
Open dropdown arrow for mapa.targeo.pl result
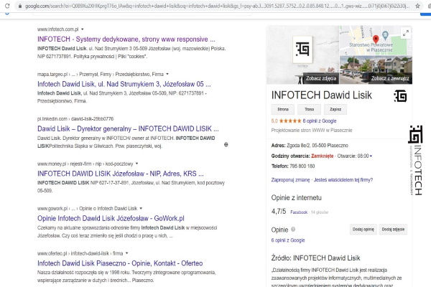click(x=167, y=74)
